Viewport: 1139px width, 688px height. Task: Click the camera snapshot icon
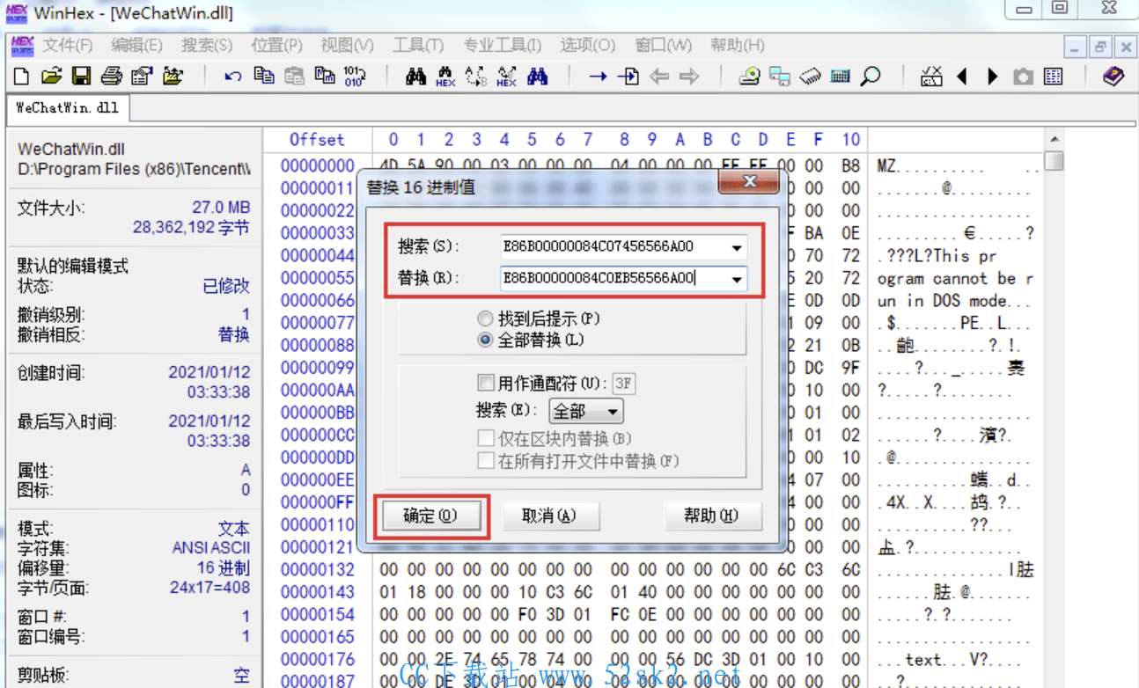[x=1023, y=77]
